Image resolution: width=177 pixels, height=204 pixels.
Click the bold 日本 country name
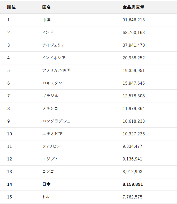click(46, 184)
